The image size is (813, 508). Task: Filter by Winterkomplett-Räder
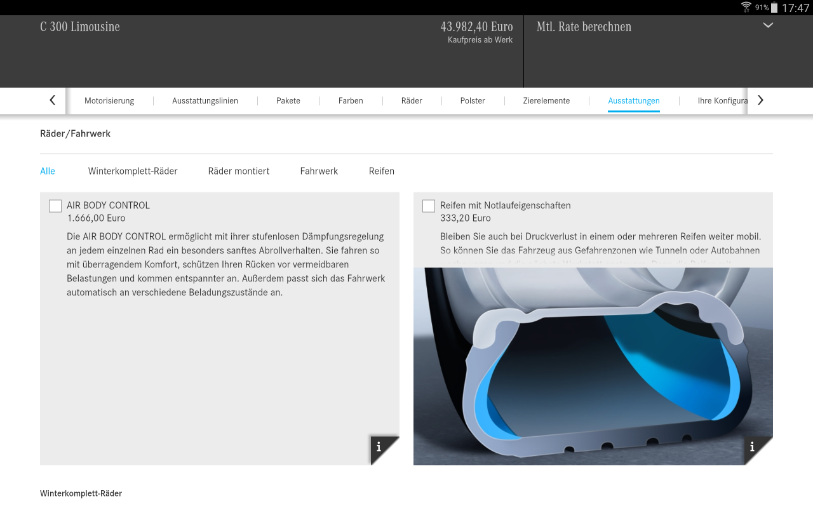[133, 171]
